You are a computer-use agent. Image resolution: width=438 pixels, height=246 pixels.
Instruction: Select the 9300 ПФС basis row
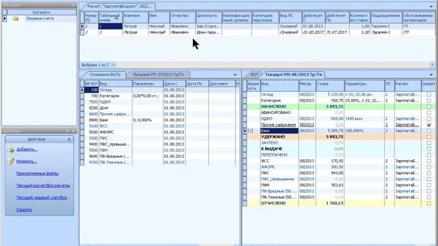point(159,138)
